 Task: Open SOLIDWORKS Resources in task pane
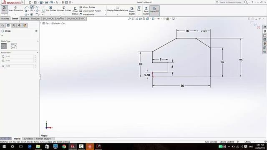[264, 27]
